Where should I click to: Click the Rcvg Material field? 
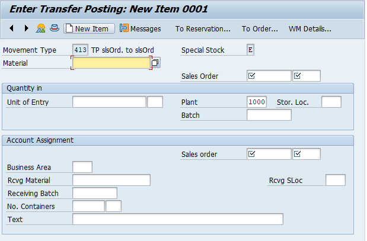pyautogui.click(x=111, y=180)
